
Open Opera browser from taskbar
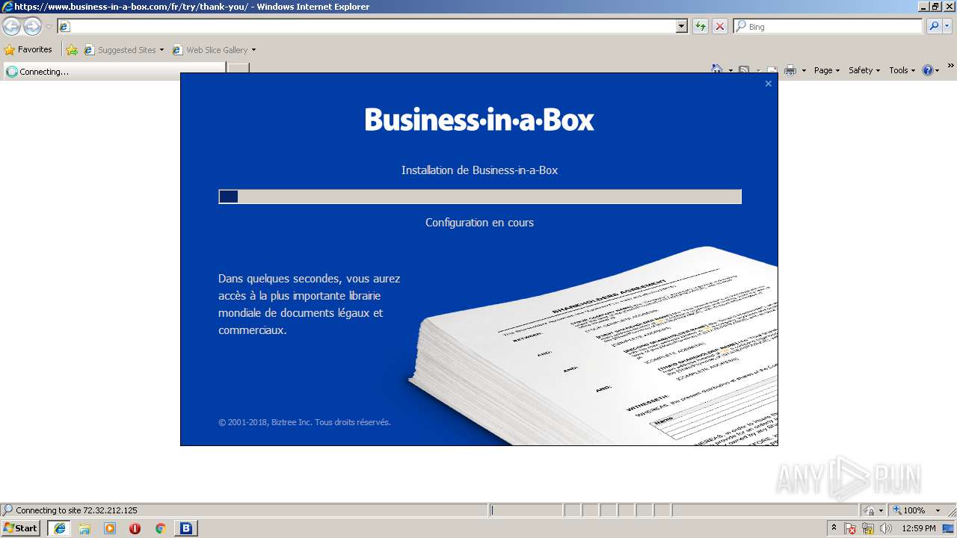135,528
